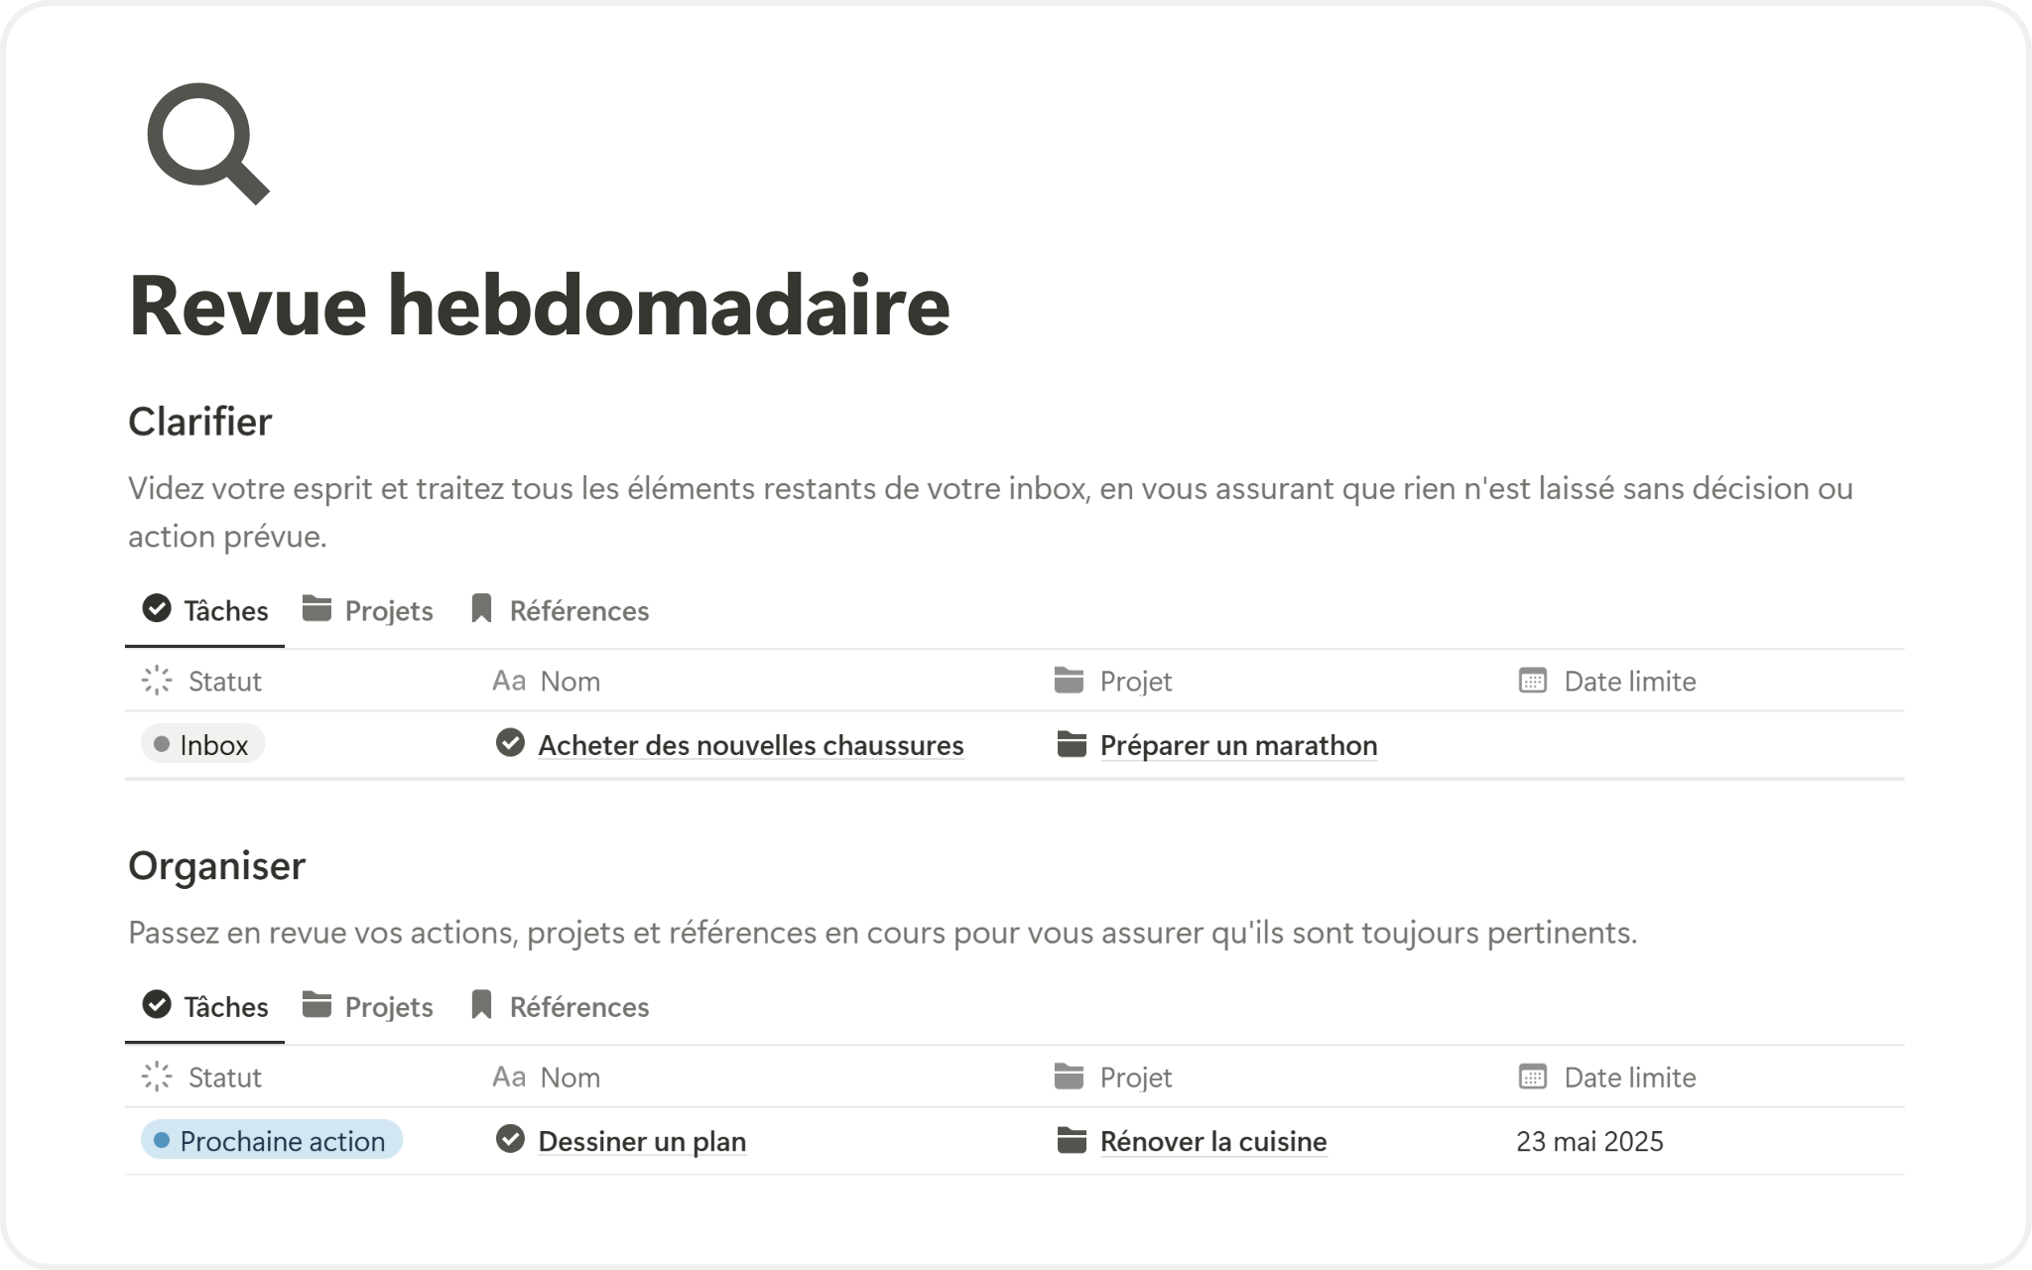This screenshot has height=1270, width=2032.
Task: Open the Préparer un marathon project link
Action: pyautogui.click(x=1238, y=745)
